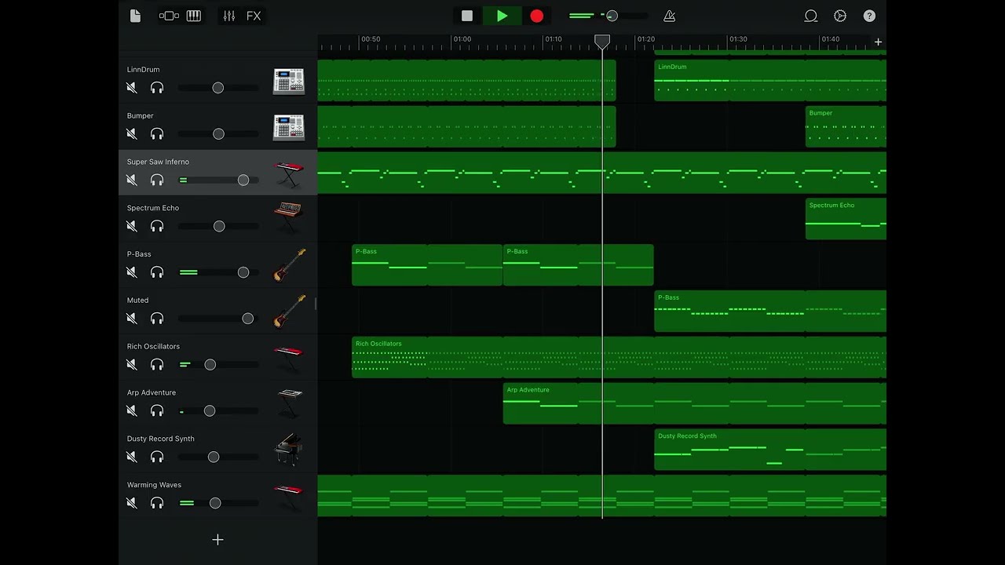Solo the Arp Adventure track
The height and width of the screenshot is (565, 1005).
tap(157, 411)
